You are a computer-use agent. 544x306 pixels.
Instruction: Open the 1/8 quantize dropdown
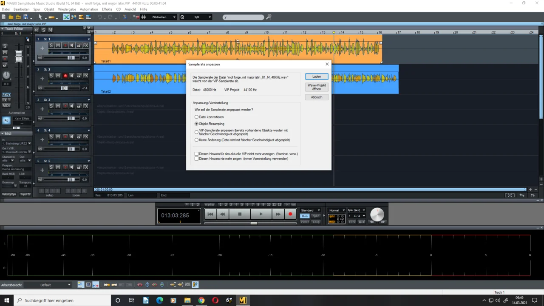200,17
